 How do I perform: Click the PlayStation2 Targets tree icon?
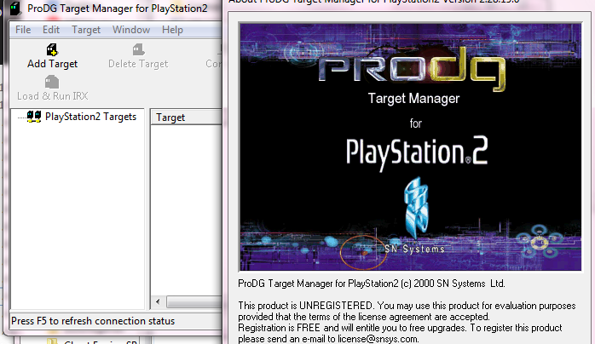[x=34, y=117]
